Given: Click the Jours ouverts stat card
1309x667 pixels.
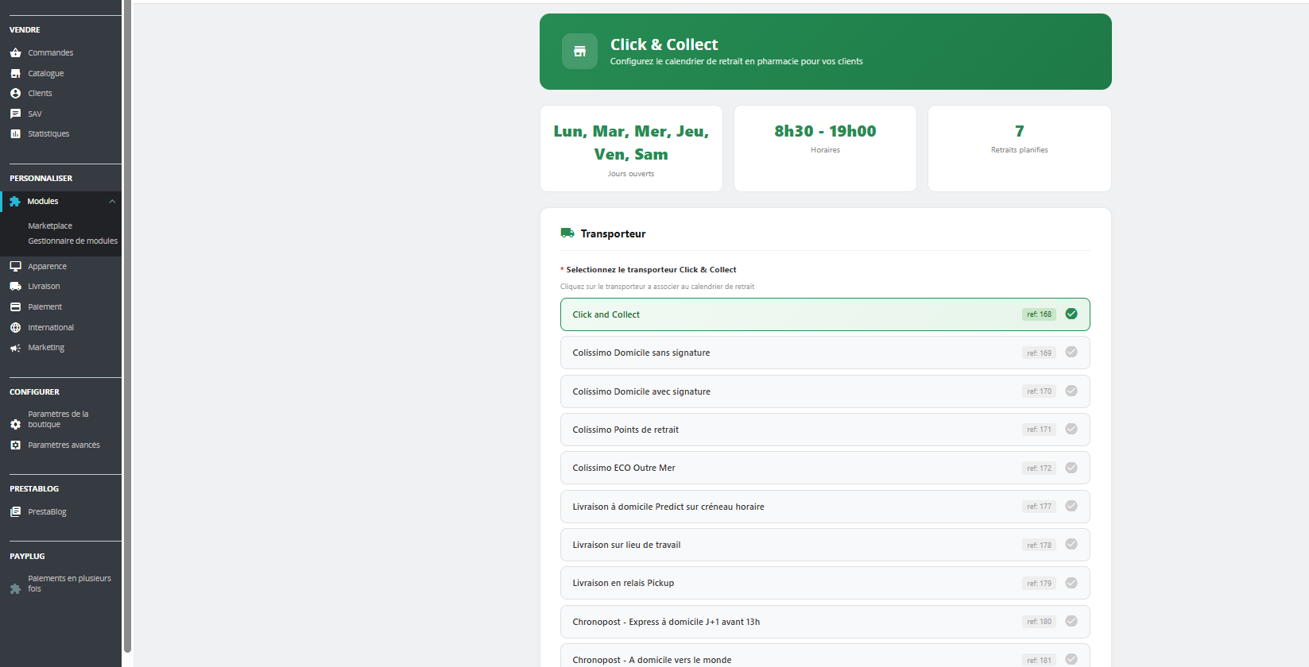Looking at the screenshot, I should pyautogui.click(x=631, y=148).
